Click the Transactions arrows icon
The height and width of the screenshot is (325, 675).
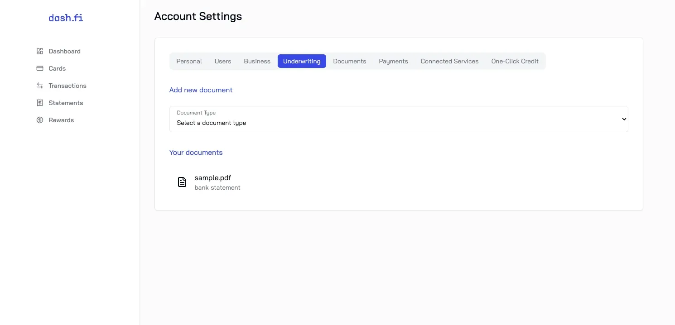coord(40,86)
